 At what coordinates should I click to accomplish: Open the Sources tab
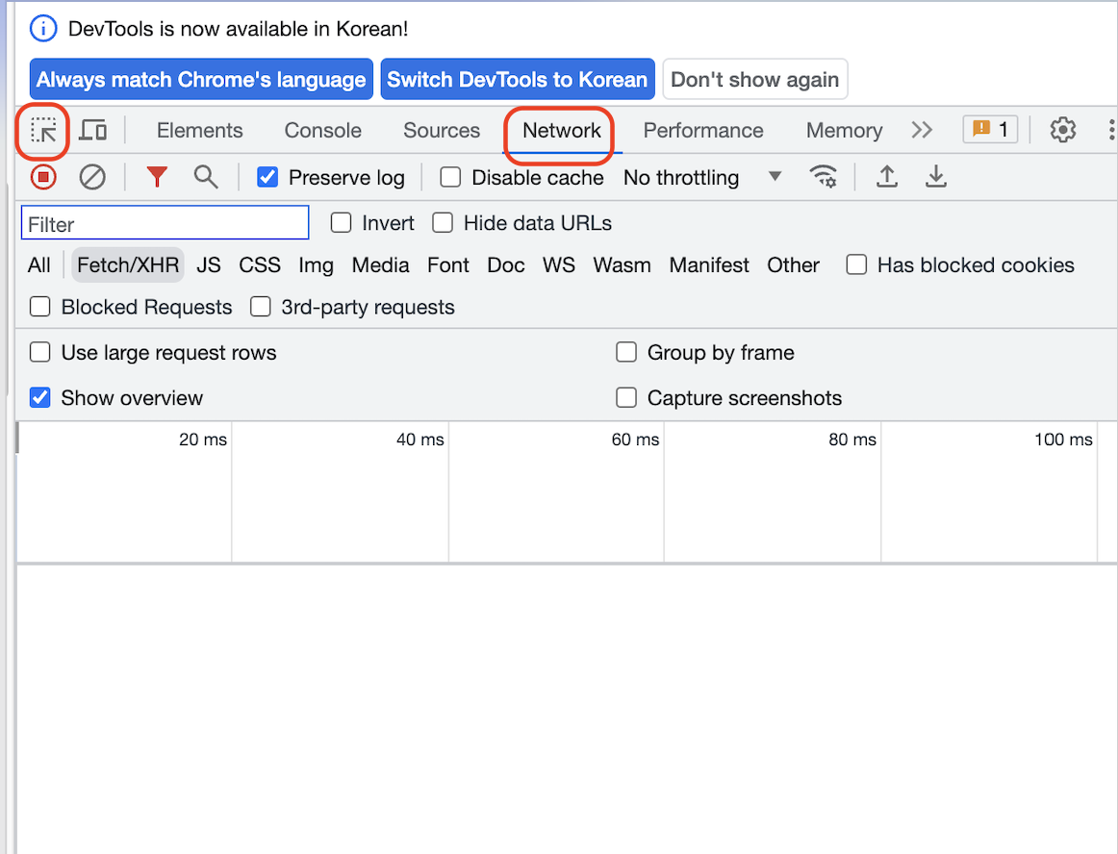(x=442, y=131)
